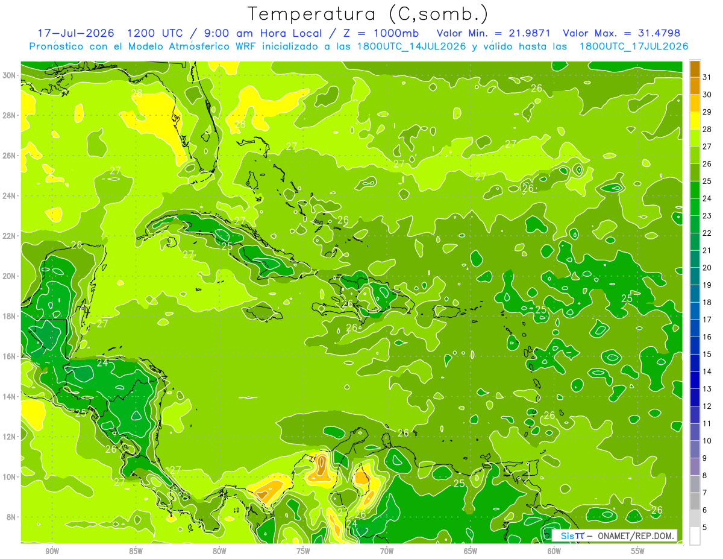Click legend value 31 on the color bar

tap(707, 77)
